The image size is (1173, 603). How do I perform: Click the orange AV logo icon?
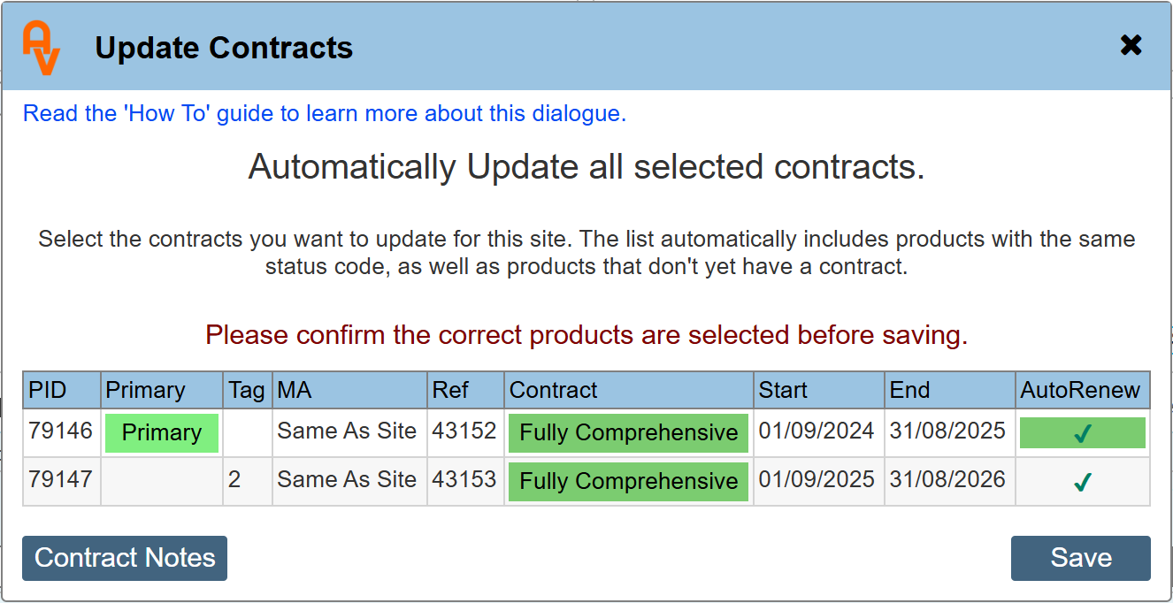click(41, 48)
